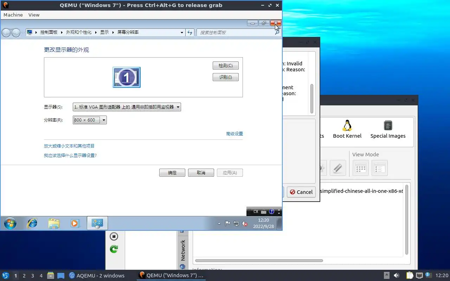Click the magnifier icon in the Control Panel search box
Screen dimensions: 450x281
coord(277,32)
